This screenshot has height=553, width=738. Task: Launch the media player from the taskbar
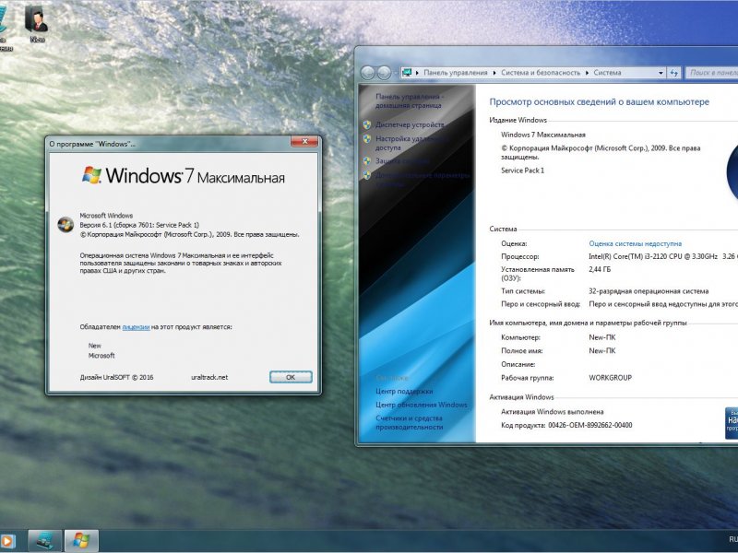(x=7, y=541)
